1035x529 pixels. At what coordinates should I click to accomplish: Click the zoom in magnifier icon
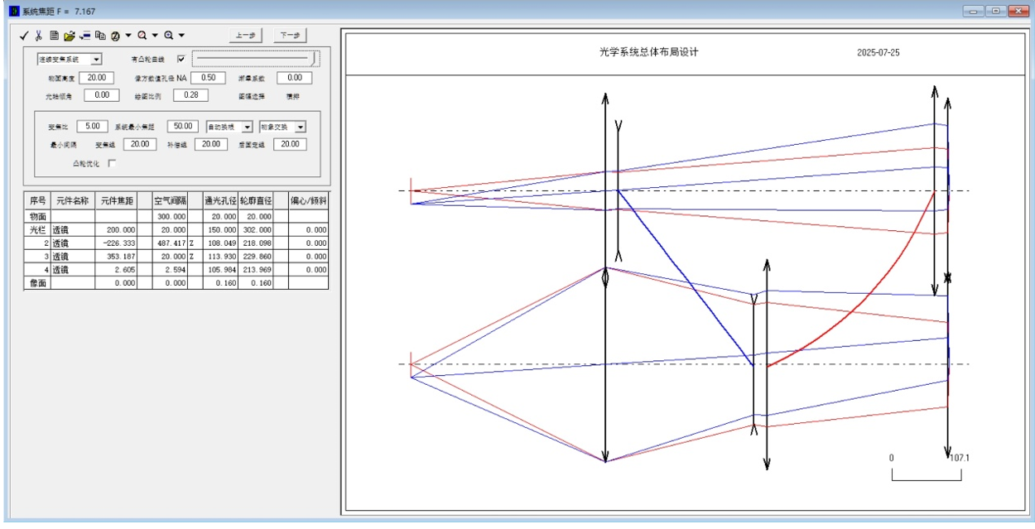[169, 36]
